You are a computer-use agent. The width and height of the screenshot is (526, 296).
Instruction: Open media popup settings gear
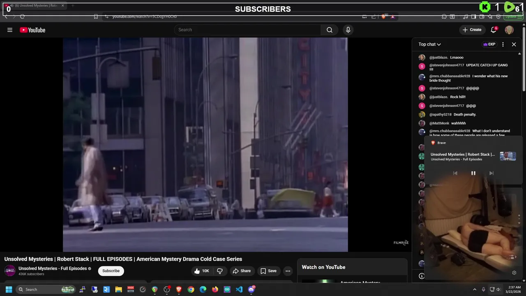pos(514,273)
